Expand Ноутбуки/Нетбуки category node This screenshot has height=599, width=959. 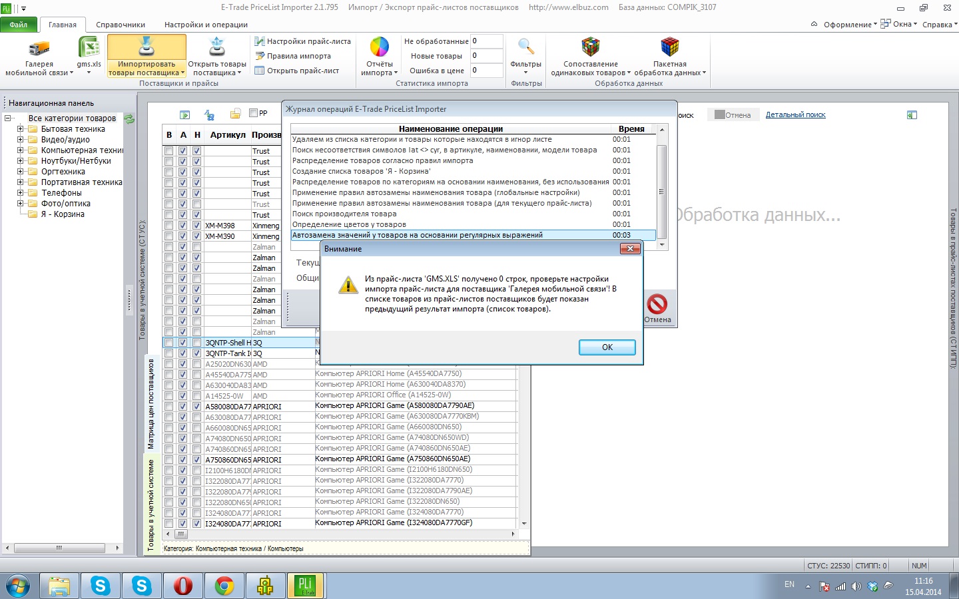tap(20, 161)
